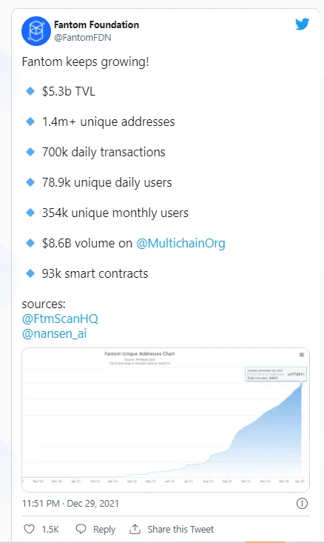Click the Twitter bird logo icon
324x543 pixels.
point(302,24)
